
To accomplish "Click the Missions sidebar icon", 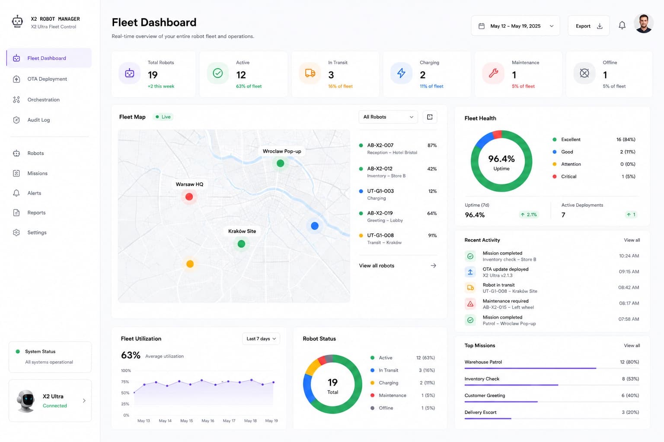I will (x=16, y=173).
